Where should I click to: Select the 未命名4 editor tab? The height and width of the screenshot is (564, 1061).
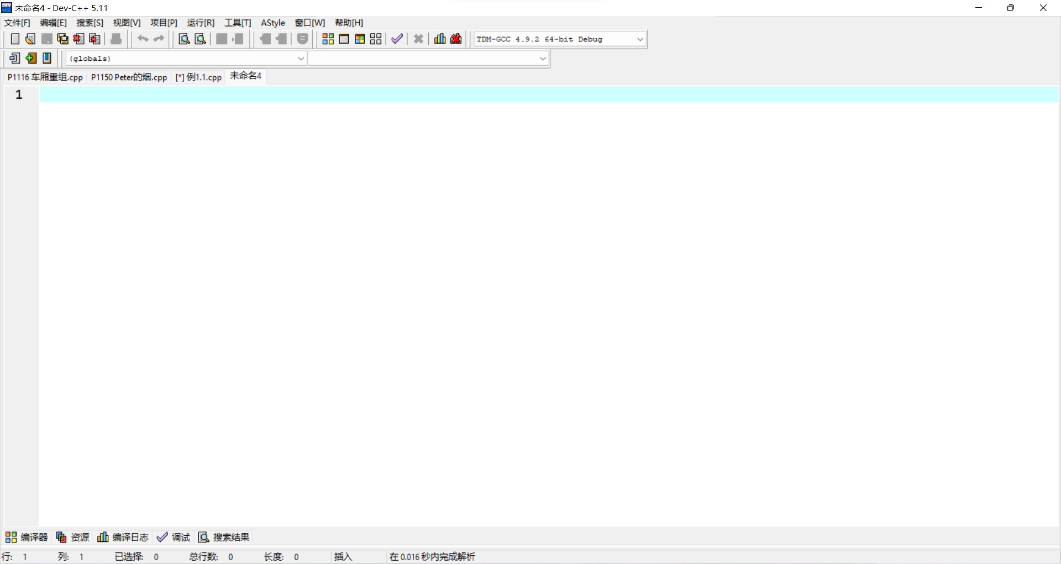(245, 76)
